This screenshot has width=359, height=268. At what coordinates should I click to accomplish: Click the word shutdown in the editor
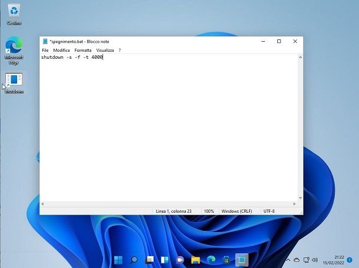click(52, 57)
